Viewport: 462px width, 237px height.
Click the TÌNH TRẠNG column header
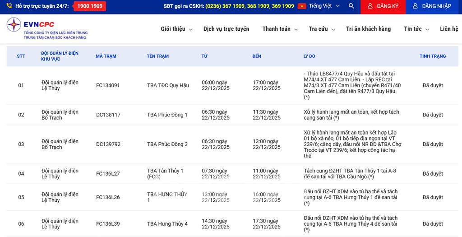tap(432, 56)
